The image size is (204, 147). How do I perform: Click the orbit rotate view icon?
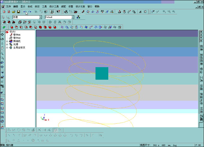(x=2, y=39)
